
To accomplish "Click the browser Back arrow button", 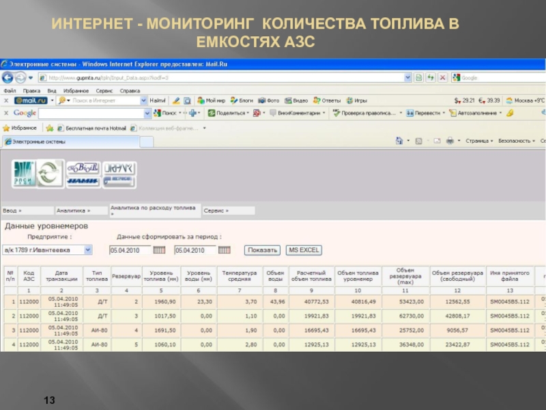I will pyautogui.click(x=8, y=78).
